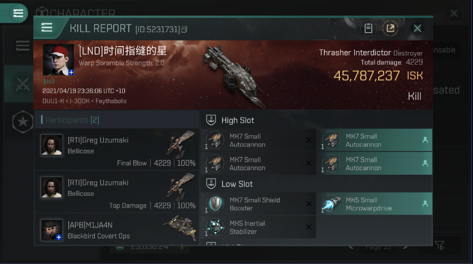The height and width of the screenshot is (264, 473).
Task: Copy the kill report ID
Action: pyautogui.click(x=184, y=29)
